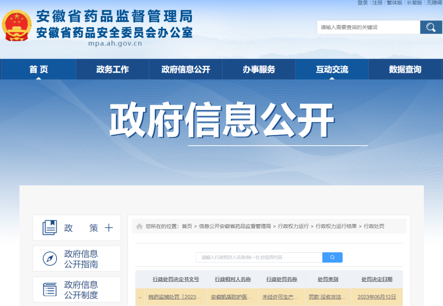Viewport: 443px width, 306px height.
Task: Open the 首页 navigation tab
Action: tap(39, 69)
